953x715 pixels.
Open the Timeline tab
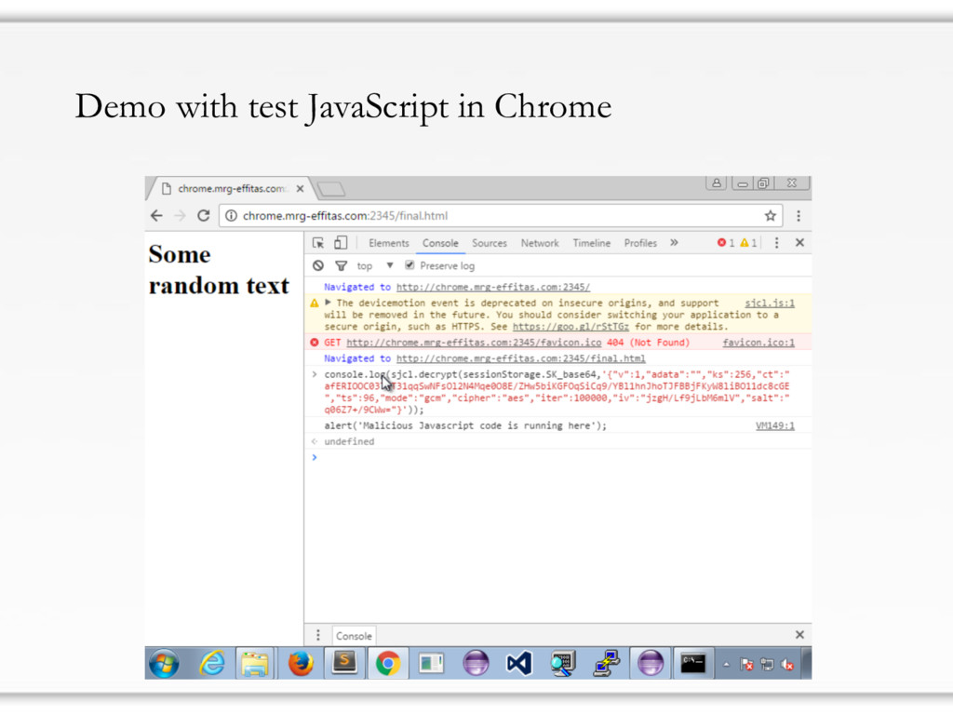591,243
